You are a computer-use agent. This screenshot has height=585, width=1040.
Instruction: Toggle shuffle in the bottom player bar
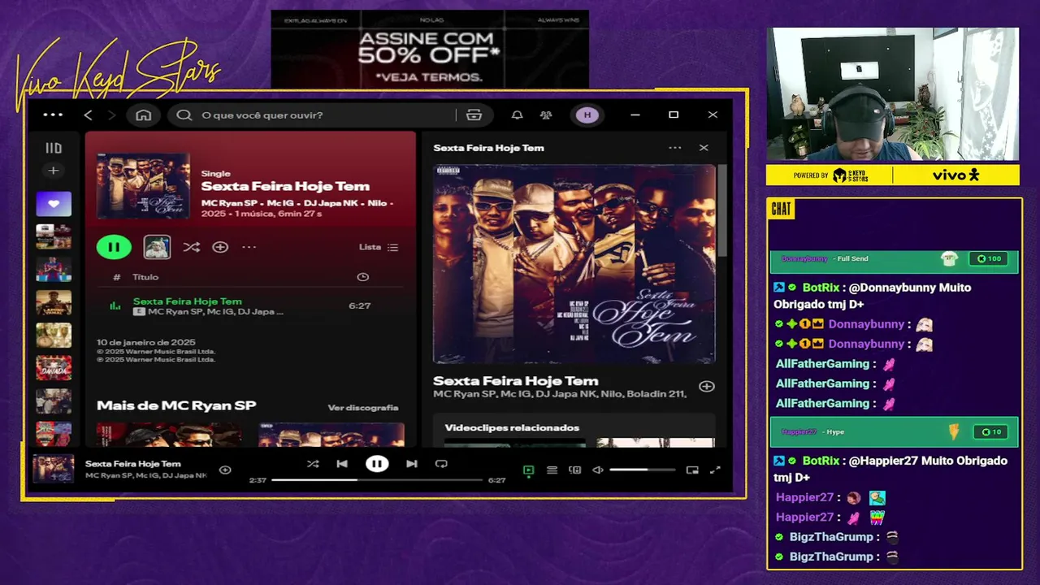click(313, 464)
